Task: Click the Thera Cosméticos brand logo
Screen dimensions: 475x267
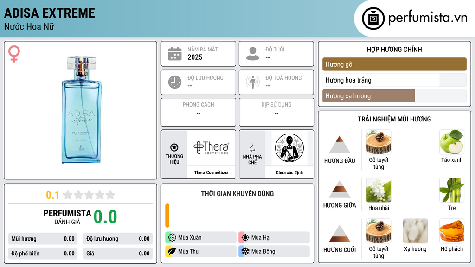Action: click(x=211, y=148)
